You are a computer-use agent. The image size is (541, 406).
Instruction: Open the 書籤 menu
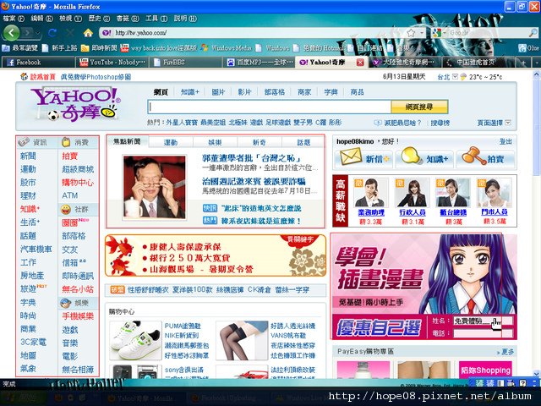(128, 19)
